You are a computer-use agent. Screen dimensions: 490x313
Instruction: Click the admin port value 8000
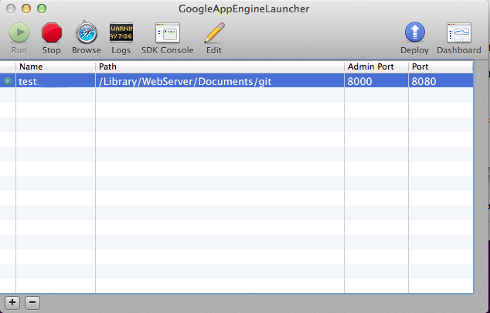(x=359, y=81)
